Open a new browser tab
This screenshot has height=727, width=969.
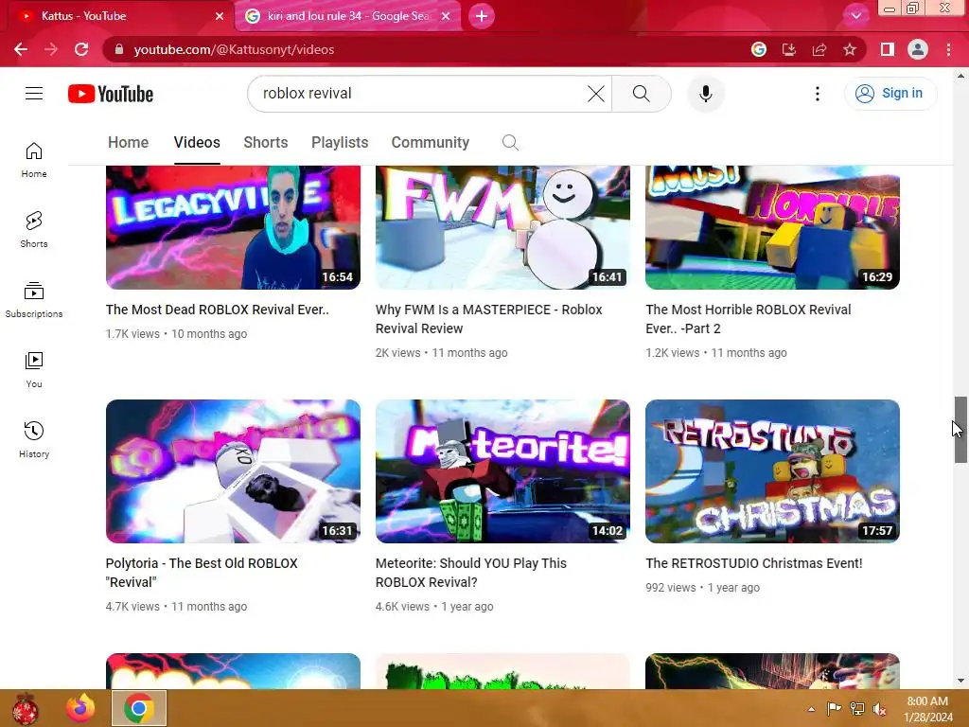click(x=482, y=16)
